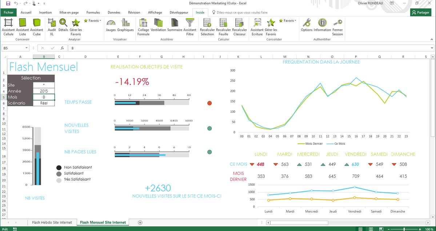
Task: Switch to Page Layout view in status bar
Action: tap(371, 229)
